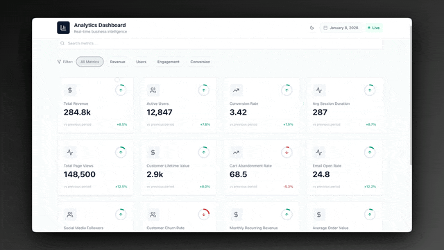This screenshot has height=250, width=444.
Task: Click dollar icon on Monthly Recurring Revenue card
Action: pyautogui.click(x=236, y=215)
